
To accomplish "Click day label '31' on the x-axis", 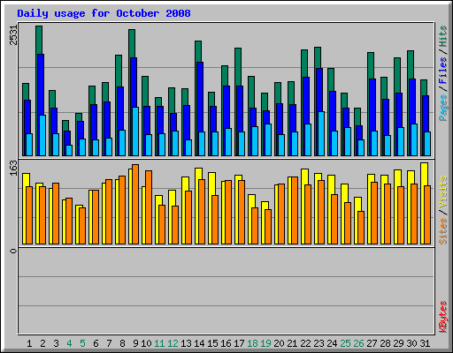I will [x=425, y=343].
